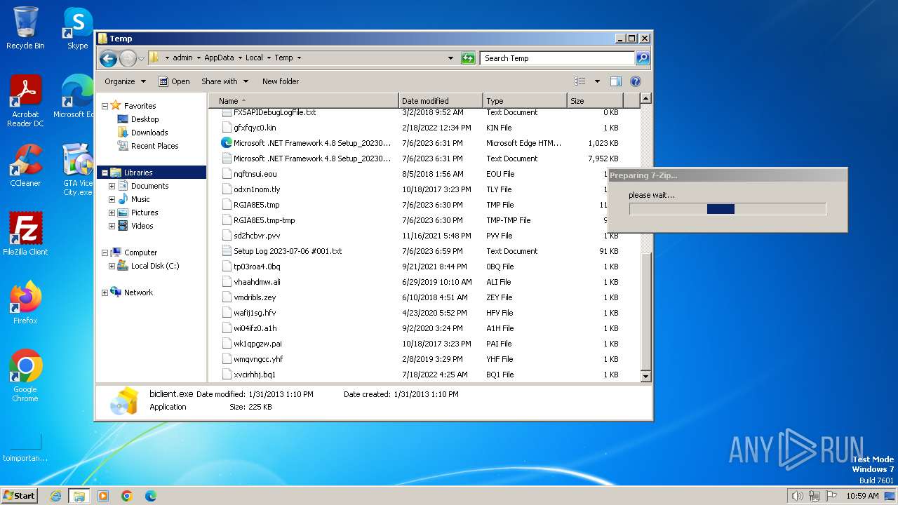Sort by Name column header

[x=304, y=101]
